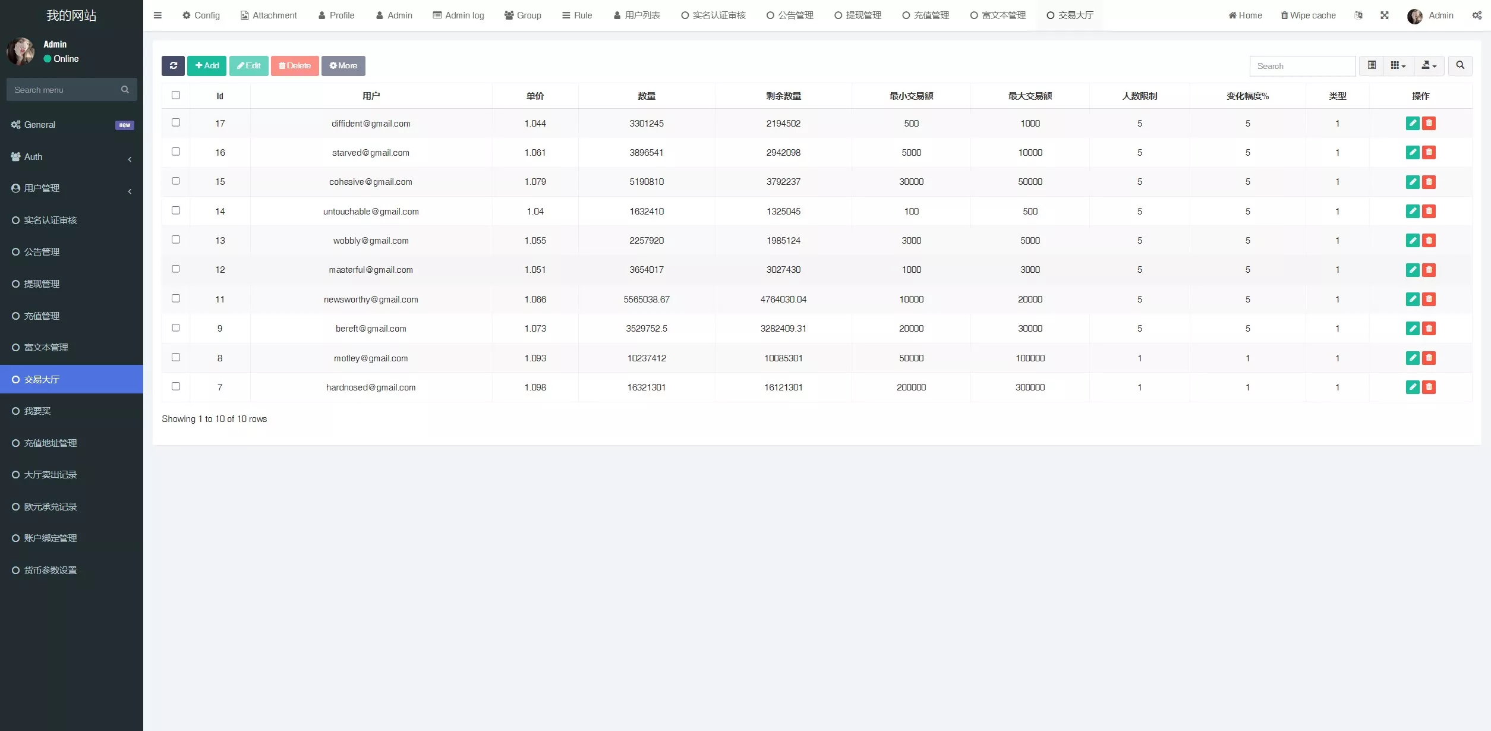1491x731 pixels.
Task: Enter fullscreen with expand arrows icon
Action: (1385, 15)
